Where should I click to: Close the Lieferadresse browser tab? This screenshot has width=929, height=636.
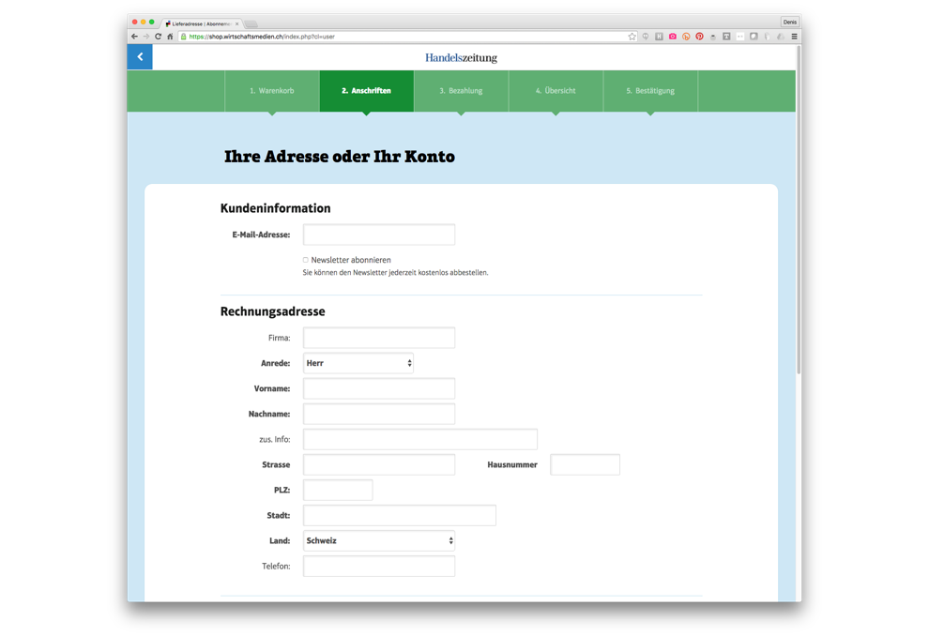pyautogui.click(x=237, y=24)
